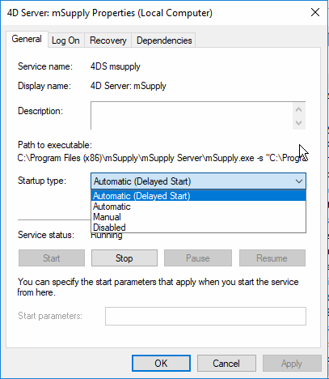329x379 pixels.
Task: Close the mSupply Properties dialog
Action: pyautogui.click(x=315, y=12)
